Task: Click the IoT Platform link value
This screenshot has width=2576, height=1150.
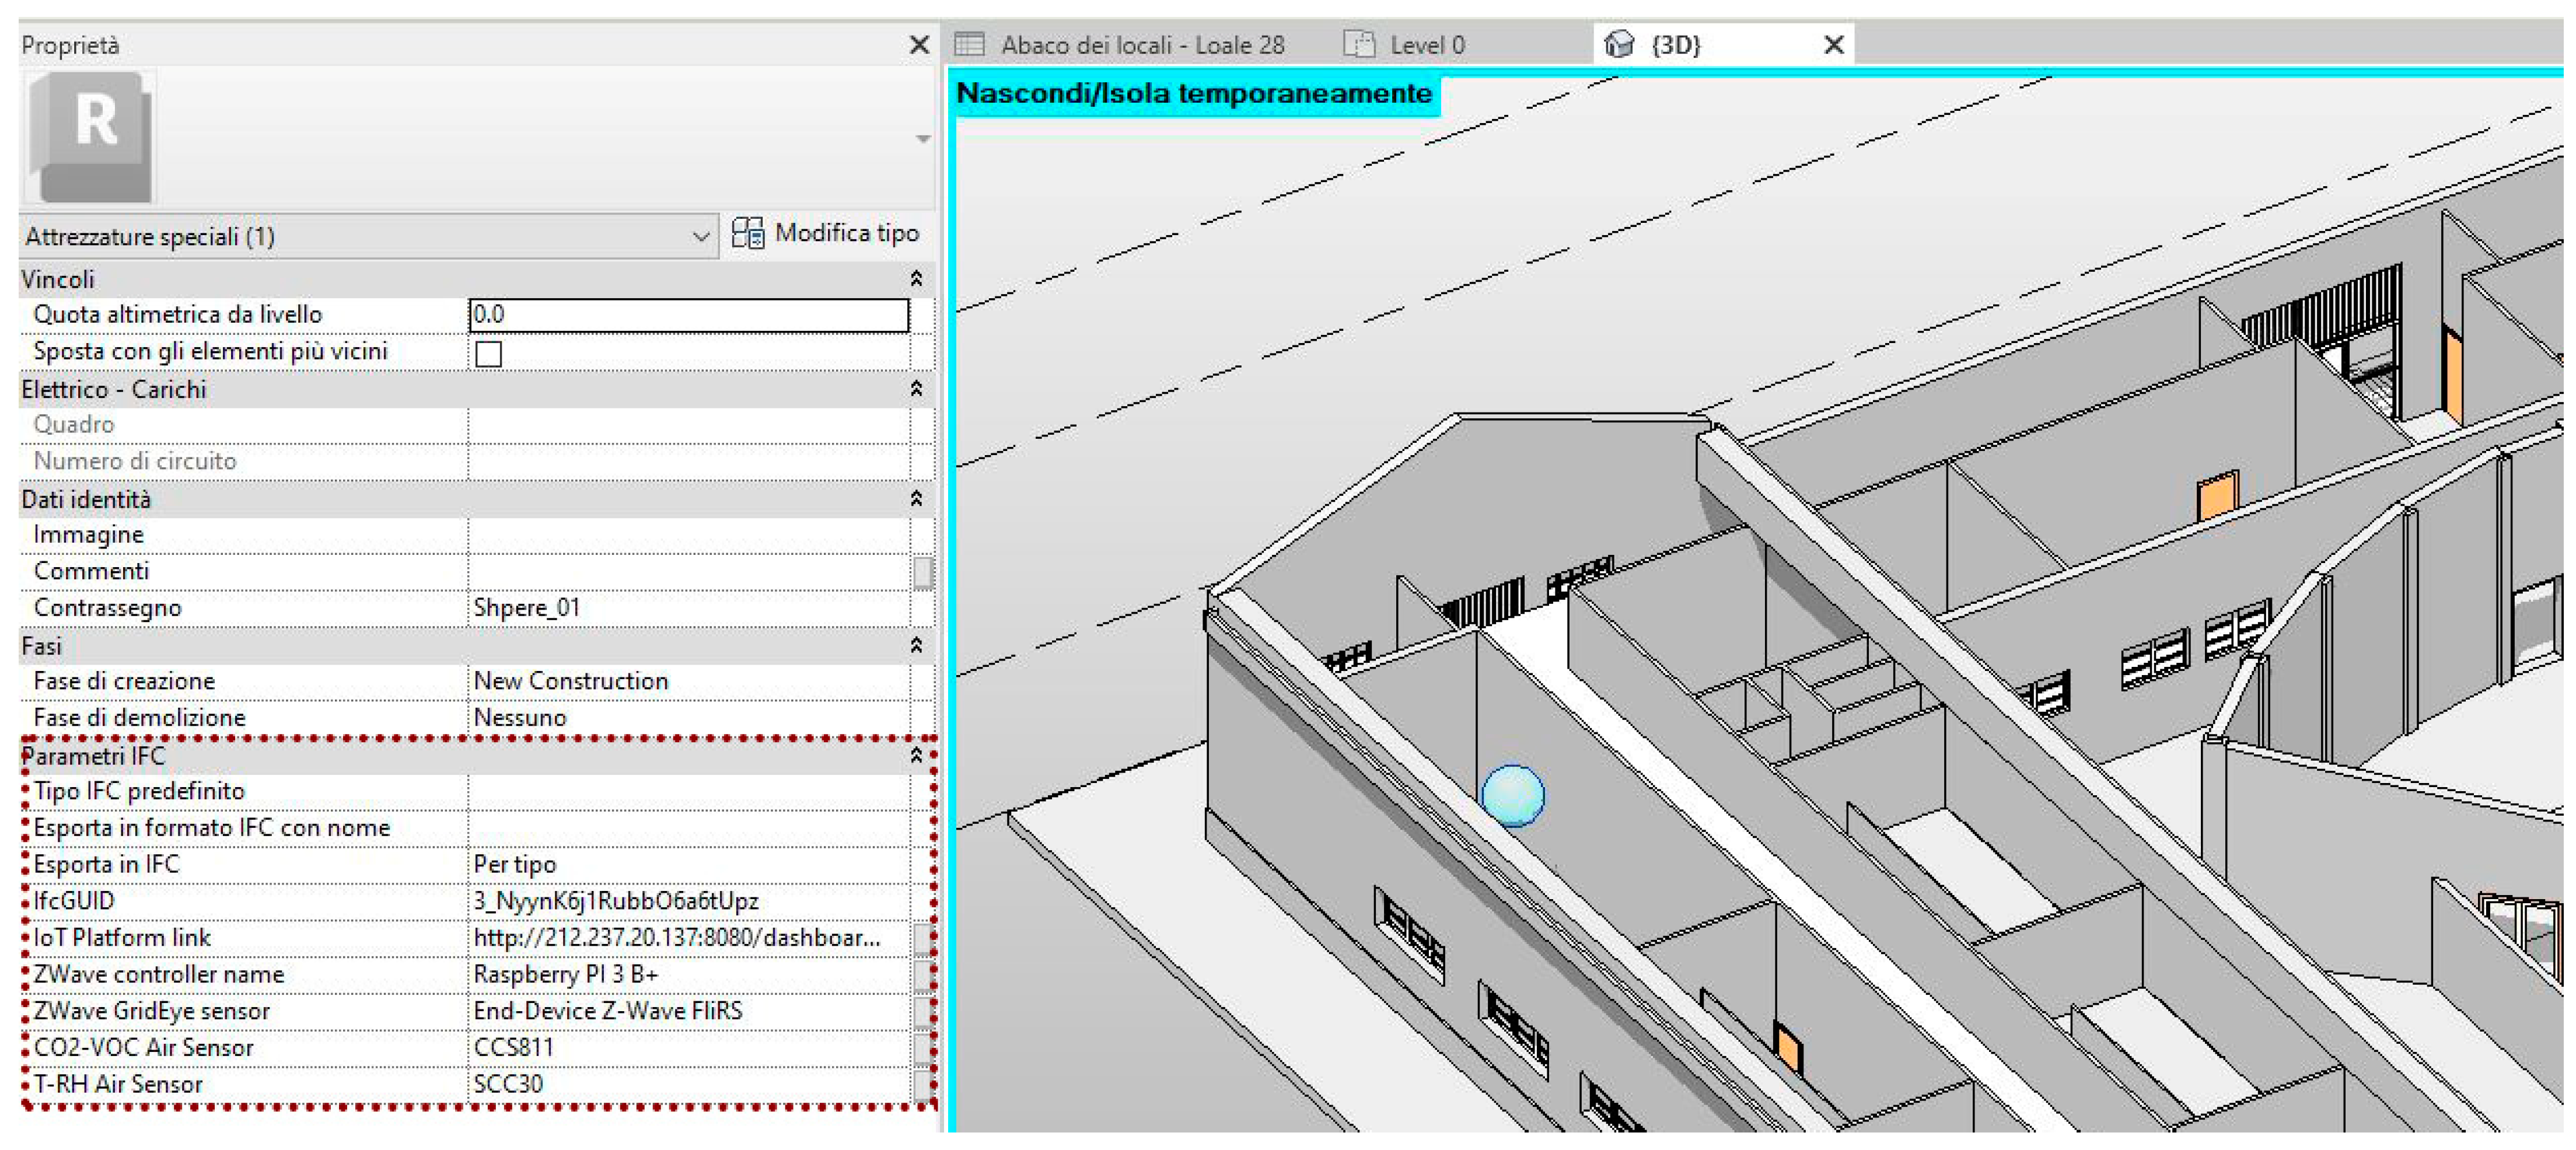Action: click(x=676, y=938)
